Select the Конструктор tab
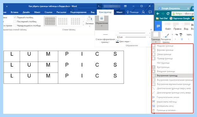Screen dimensions: 197x117 tap(105, 12)
